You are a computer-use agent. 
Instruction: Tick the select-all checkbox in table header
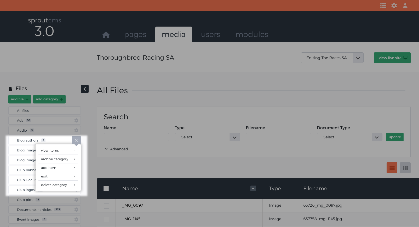(x=106, y=189)
